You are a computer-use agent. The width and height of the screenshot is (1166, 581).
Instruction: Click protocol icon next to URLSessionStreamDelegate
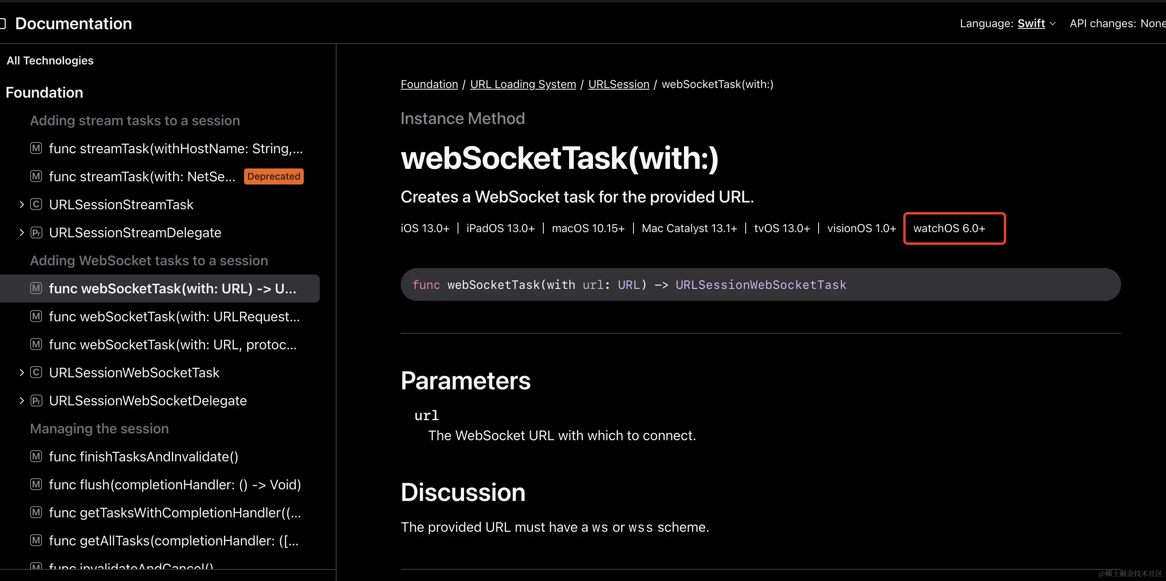pyautogui.click(x=36, y=232)
